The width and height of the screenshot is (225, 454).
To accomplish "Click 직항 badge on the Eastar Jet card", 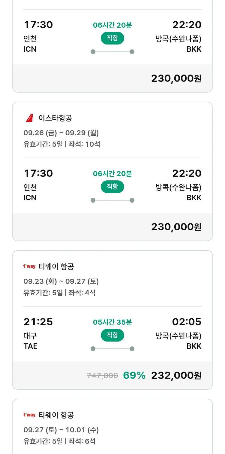I will (112, 187).
